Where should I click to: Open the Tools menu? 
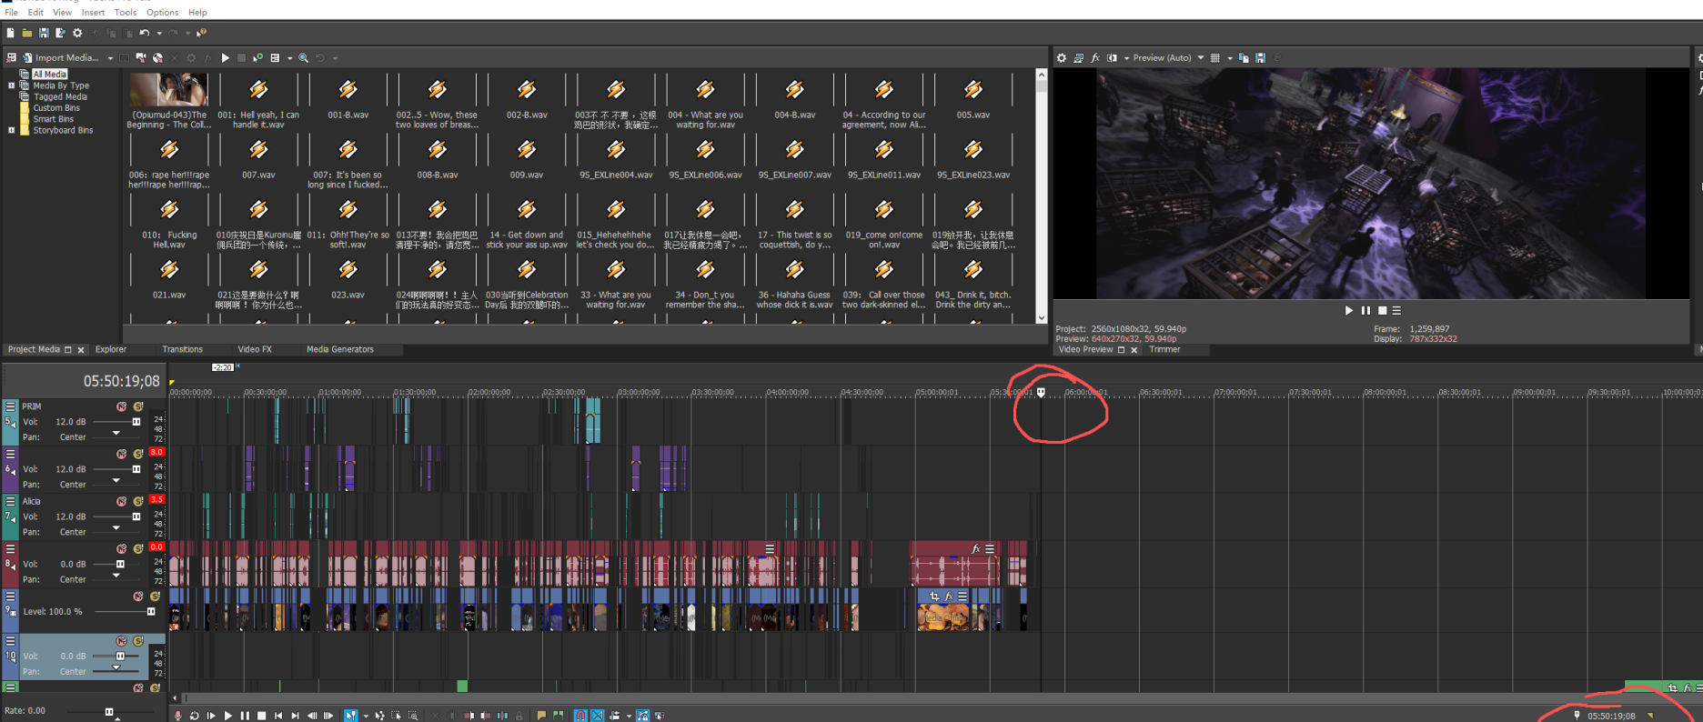(126, 13)
